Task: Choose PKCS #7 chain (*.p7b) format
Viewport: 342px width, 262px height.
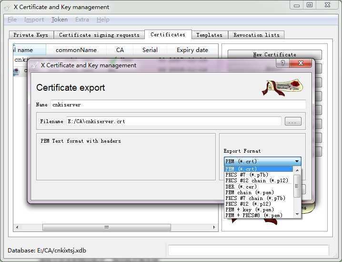Action: pos(259,198)
